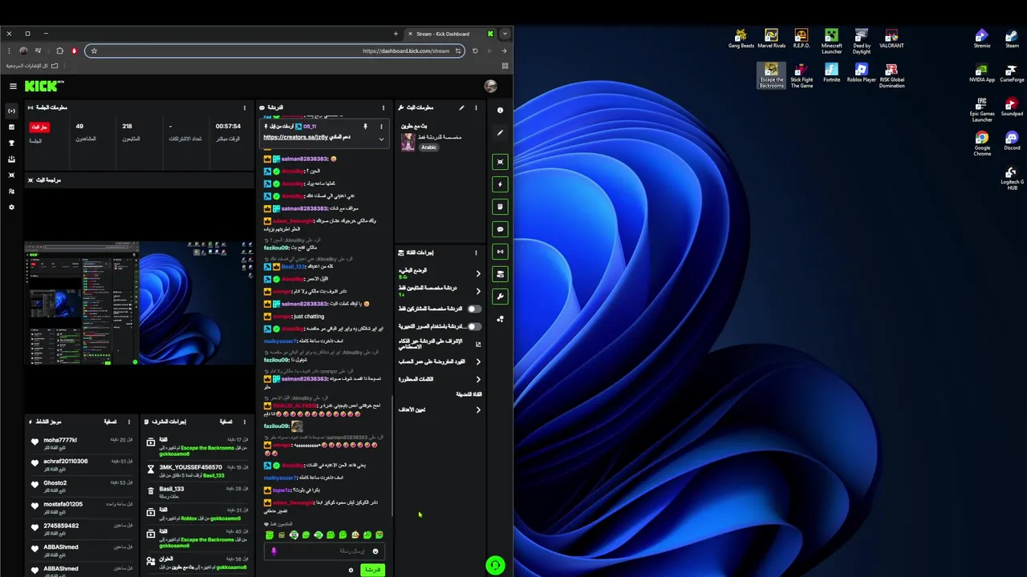Open Epic Games Launcher desktop shortcut
Image resolution: width=1027 pixels, height=577 pixels.
[x=982, y=111]
